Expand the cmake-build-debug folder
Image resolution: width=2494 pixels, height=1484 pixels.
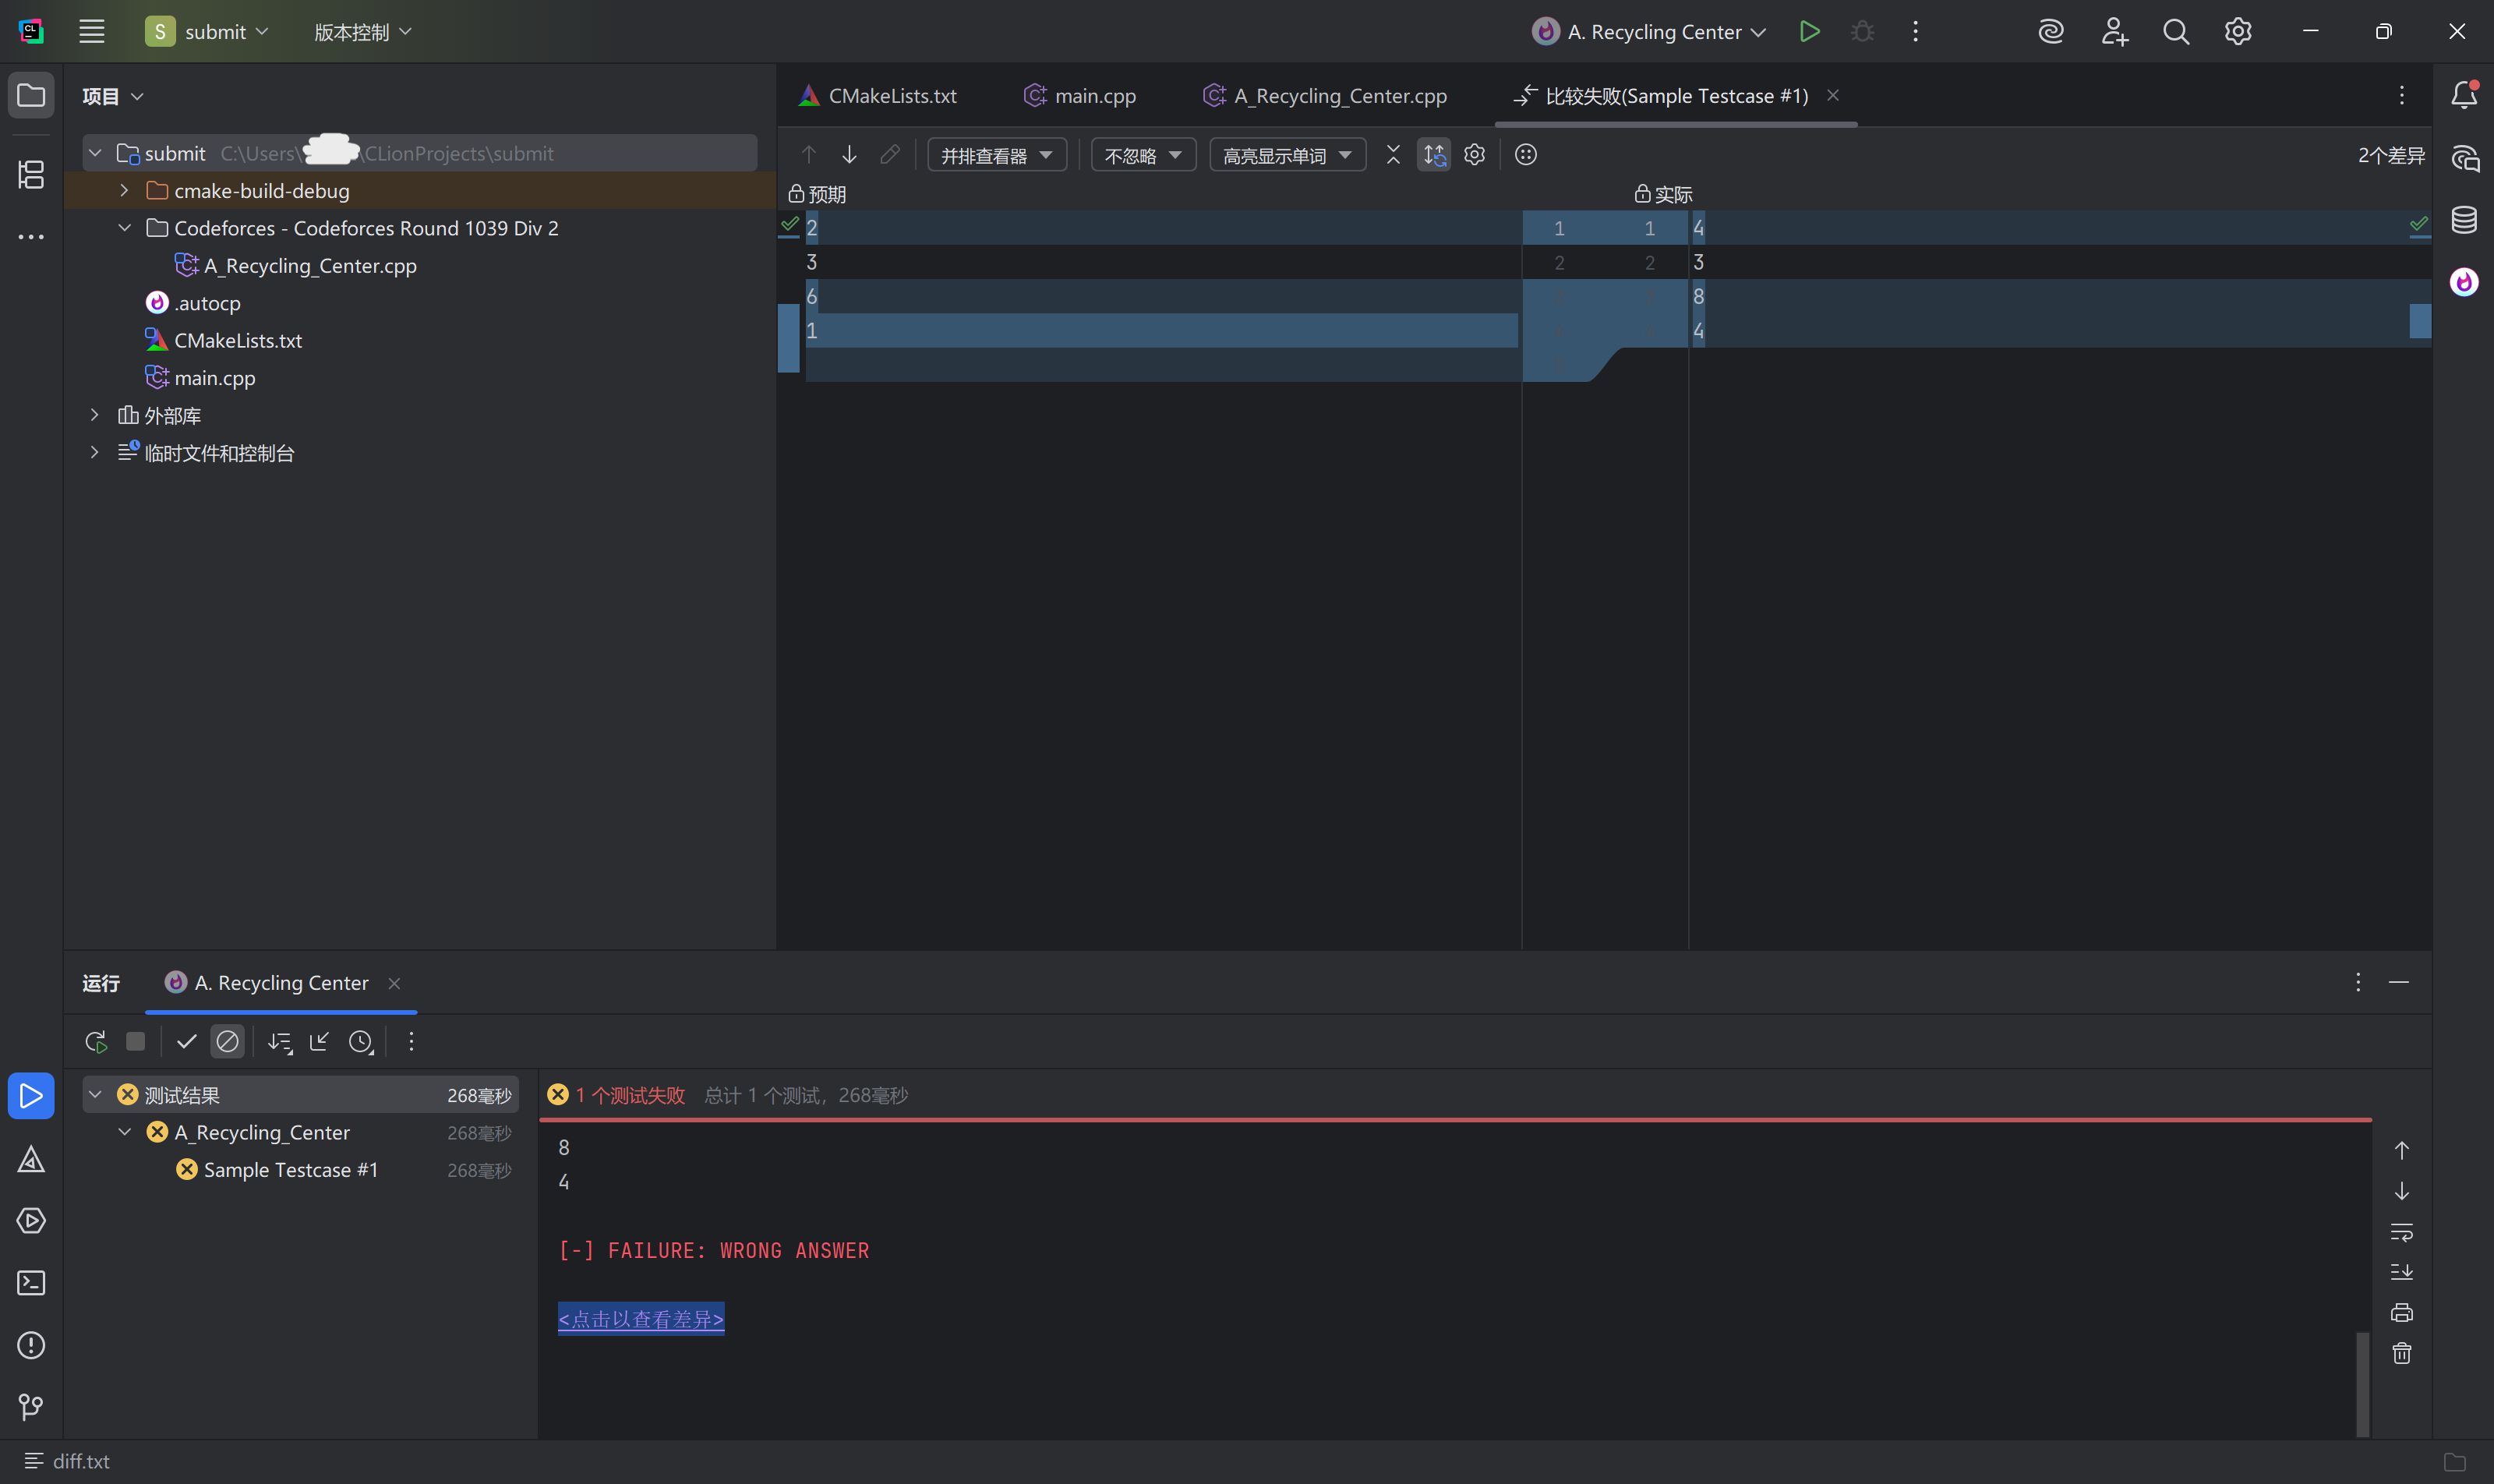coord(124,190)
